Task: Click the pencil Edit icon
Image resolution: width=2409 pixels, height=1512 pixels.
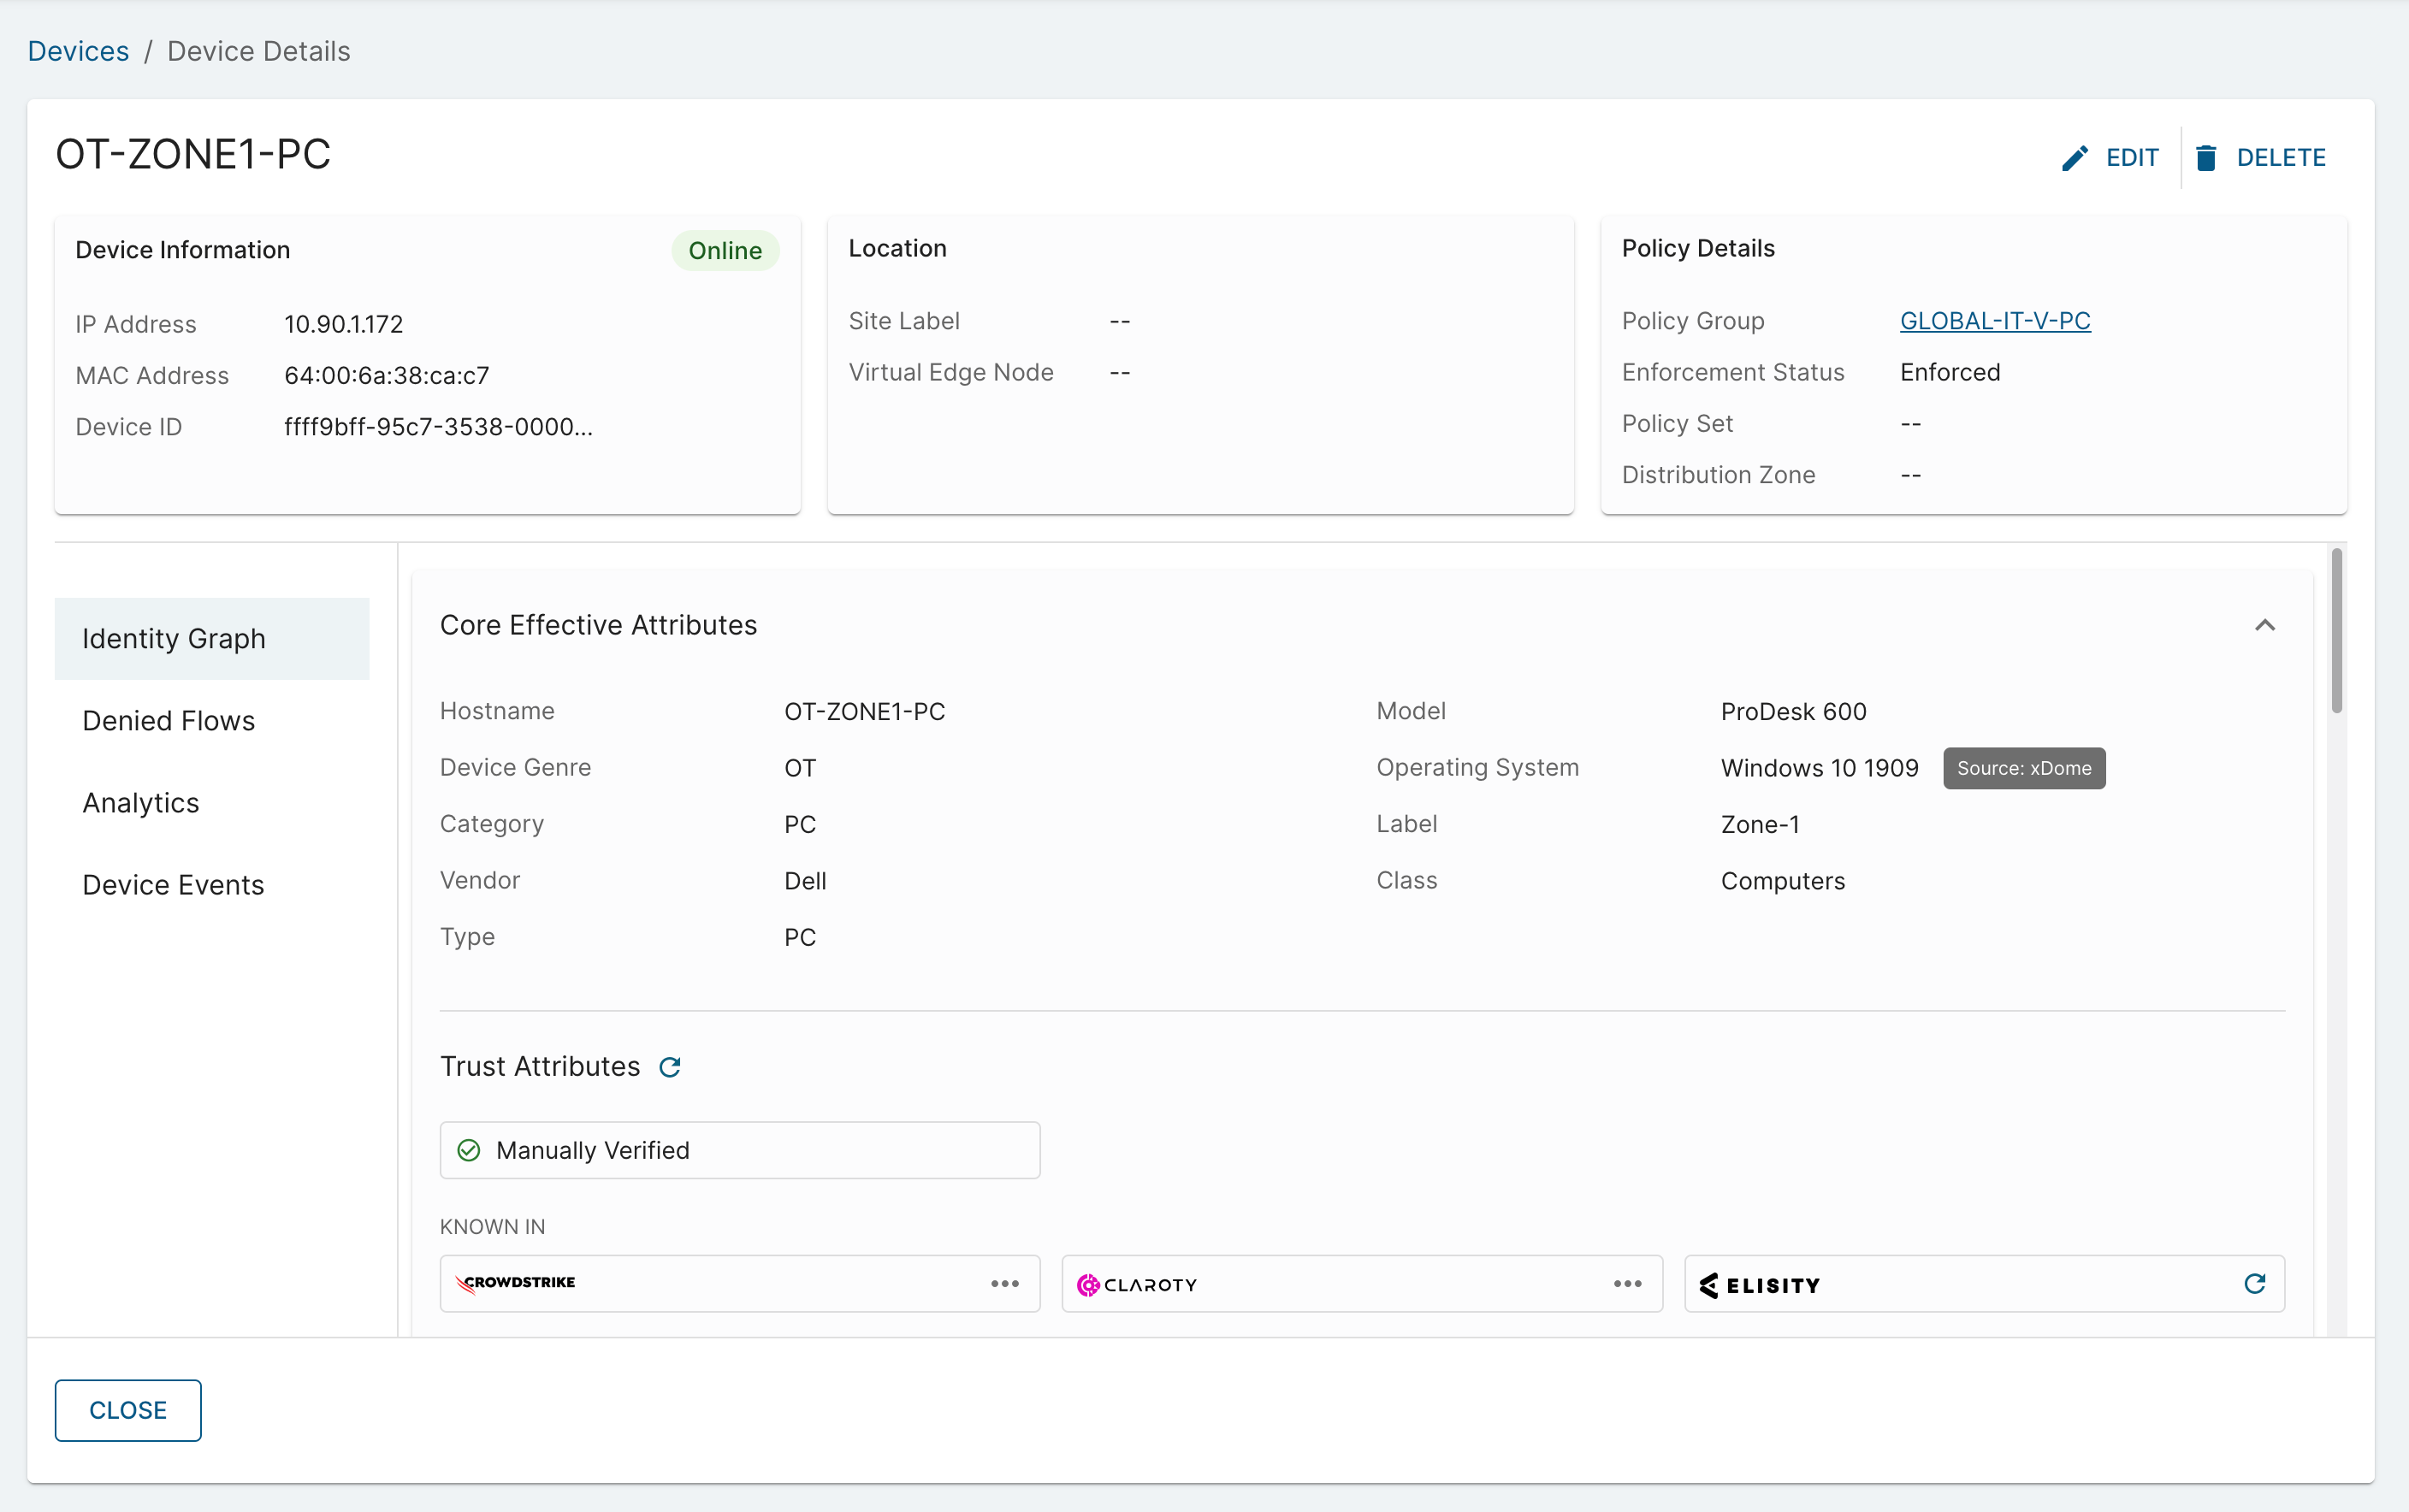Action: [2075, 158]
